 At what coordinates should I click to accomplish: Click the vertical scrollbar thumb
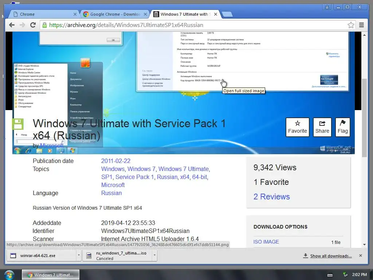click(364, 118)
